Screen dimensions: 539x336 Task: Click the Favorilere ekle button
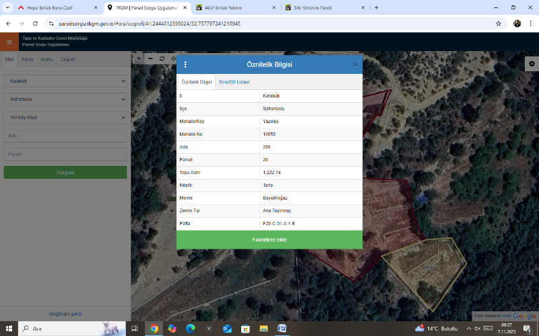coord(269,240)
